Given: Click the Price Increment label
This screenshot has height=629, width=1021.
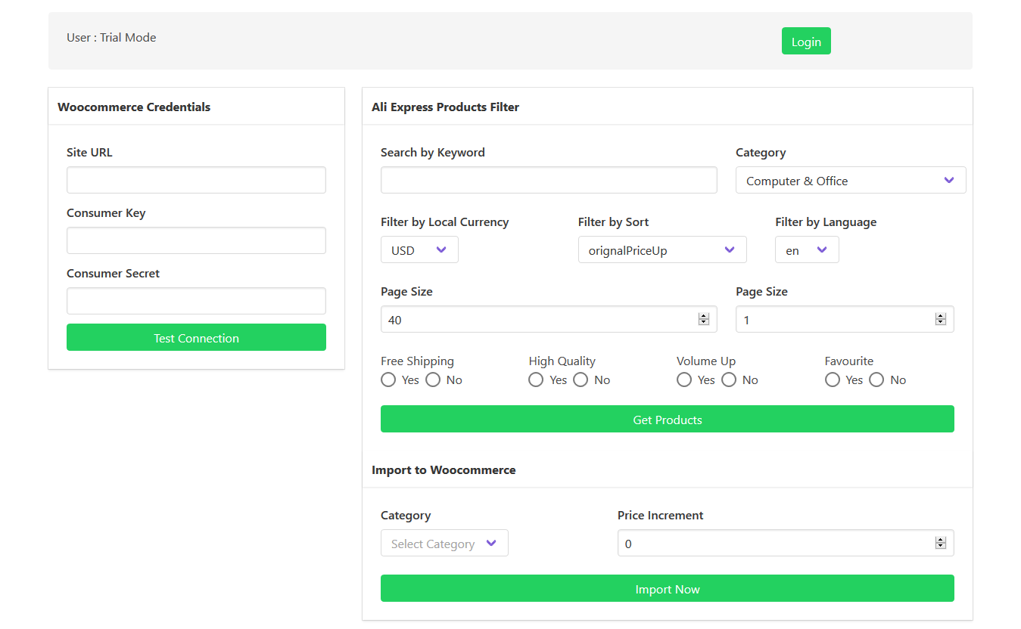Looking at the screenshot, I should (660, 515).
